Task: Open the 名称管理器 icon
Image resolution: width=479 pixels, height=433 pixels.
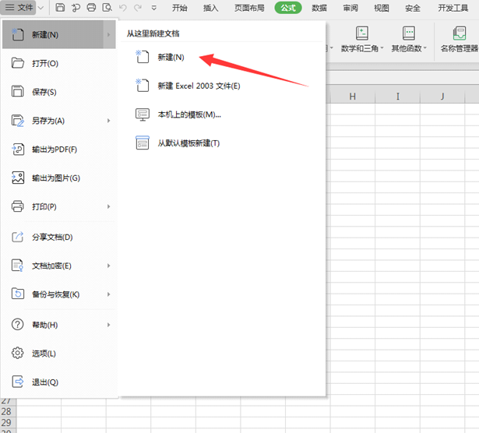Action: [x=460, y=33]
